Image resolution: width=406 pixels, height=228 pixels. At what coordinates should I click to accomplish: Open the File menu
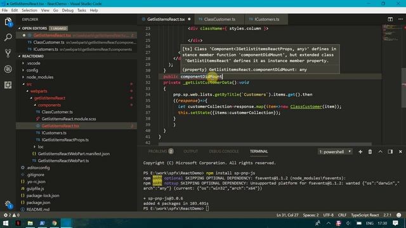coord(4,10)
